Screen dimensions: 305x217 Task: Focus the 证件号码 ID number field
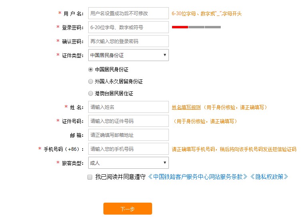coord(128,121)
